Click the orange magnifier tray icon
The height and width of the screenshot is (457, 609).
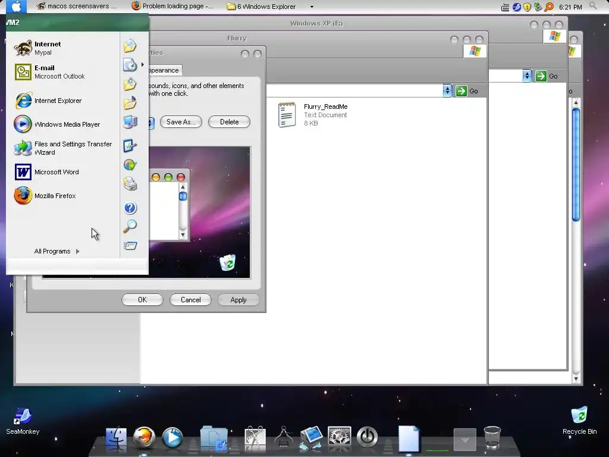[x=548, y=7]
